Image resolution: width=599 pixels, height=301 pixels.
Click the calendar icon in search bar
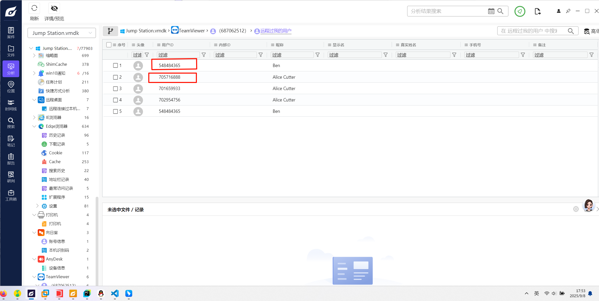tap(491, 11)
